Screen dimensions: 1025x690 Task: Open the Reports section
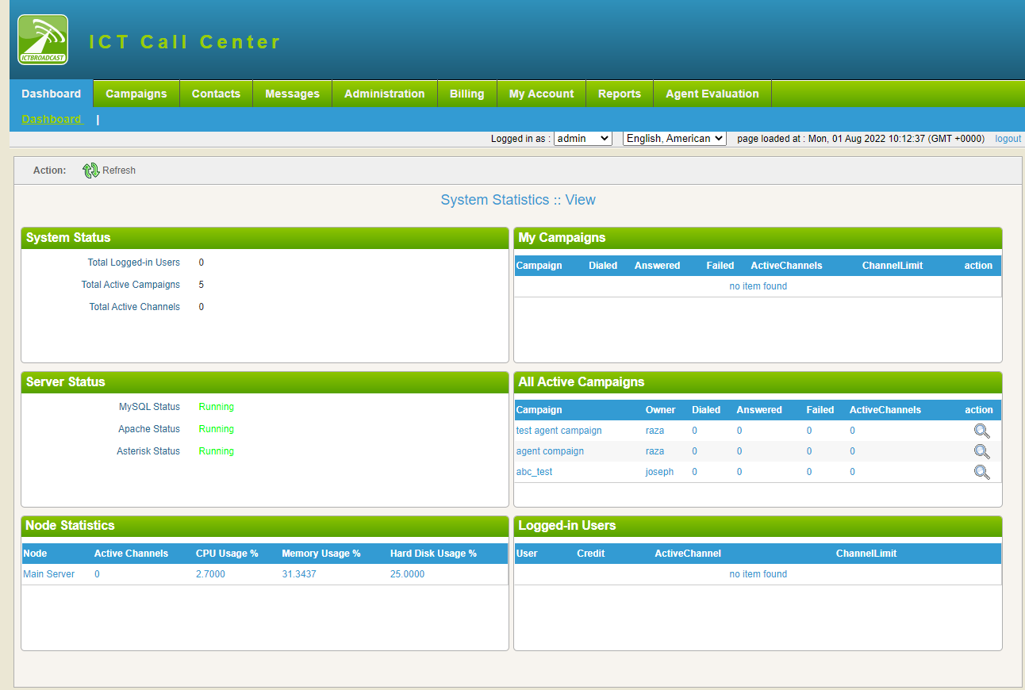[x=619, y=94]
